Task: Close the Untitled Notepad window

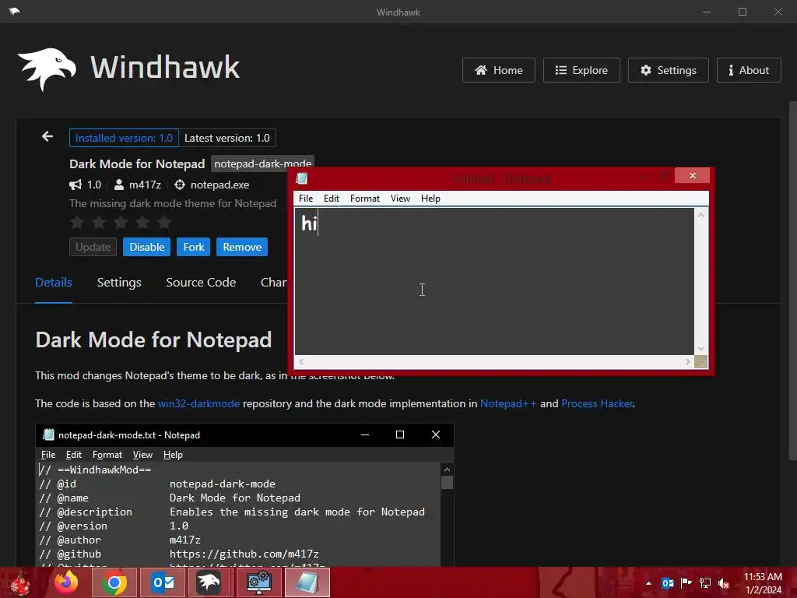Action: coord(692,175)
